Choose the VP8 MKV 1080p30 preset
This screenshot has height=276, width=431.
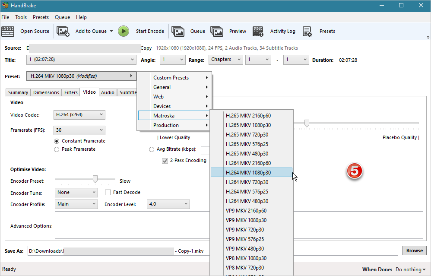click(x=251, y=258)
